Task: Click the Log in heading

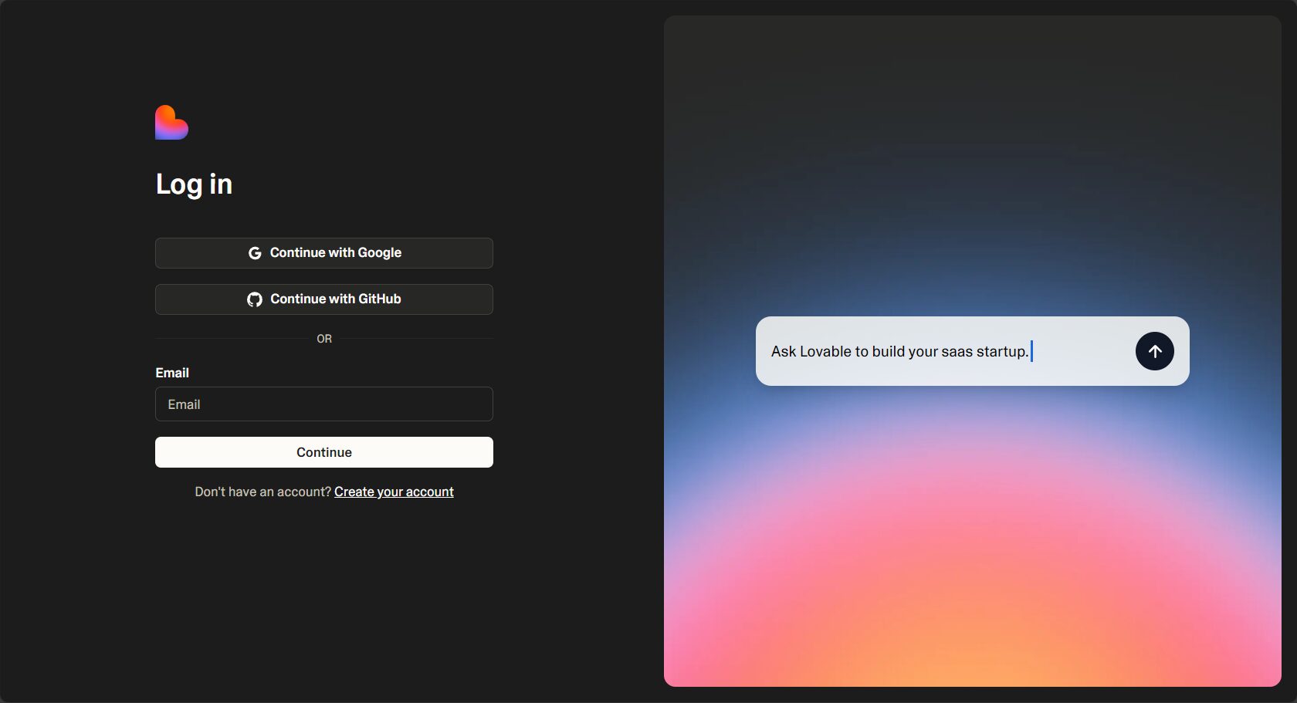Action: tap(194, 184)
